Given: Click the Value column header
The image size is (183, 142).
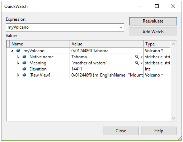Looking at the screenshot, I should [107, 44].
